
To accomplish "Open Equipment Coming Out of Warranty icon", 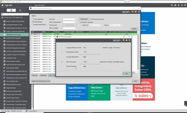I will tap(4, 55).
